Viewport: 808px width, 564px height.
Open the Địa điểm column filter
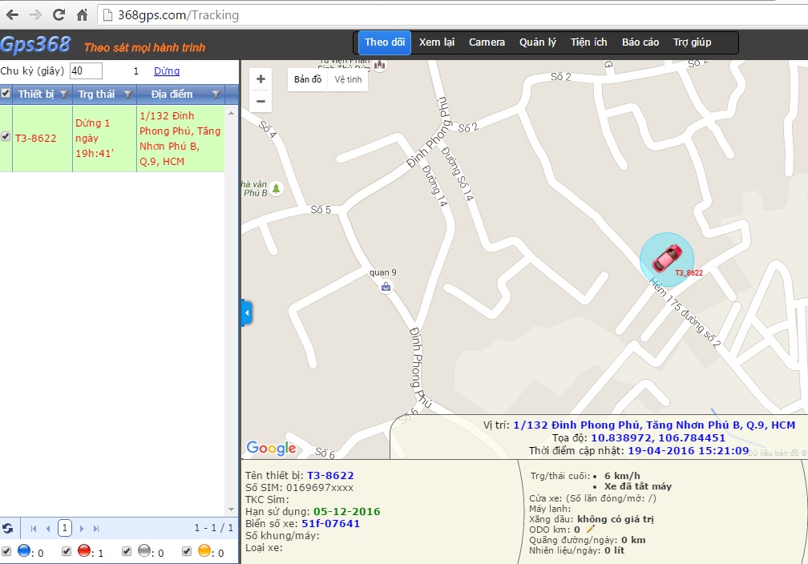coord(216,95)
